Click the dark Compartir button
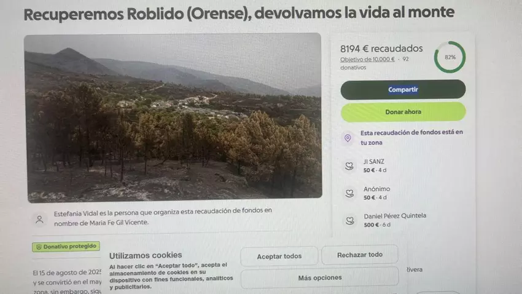522x294 pixels. (403, 90)
